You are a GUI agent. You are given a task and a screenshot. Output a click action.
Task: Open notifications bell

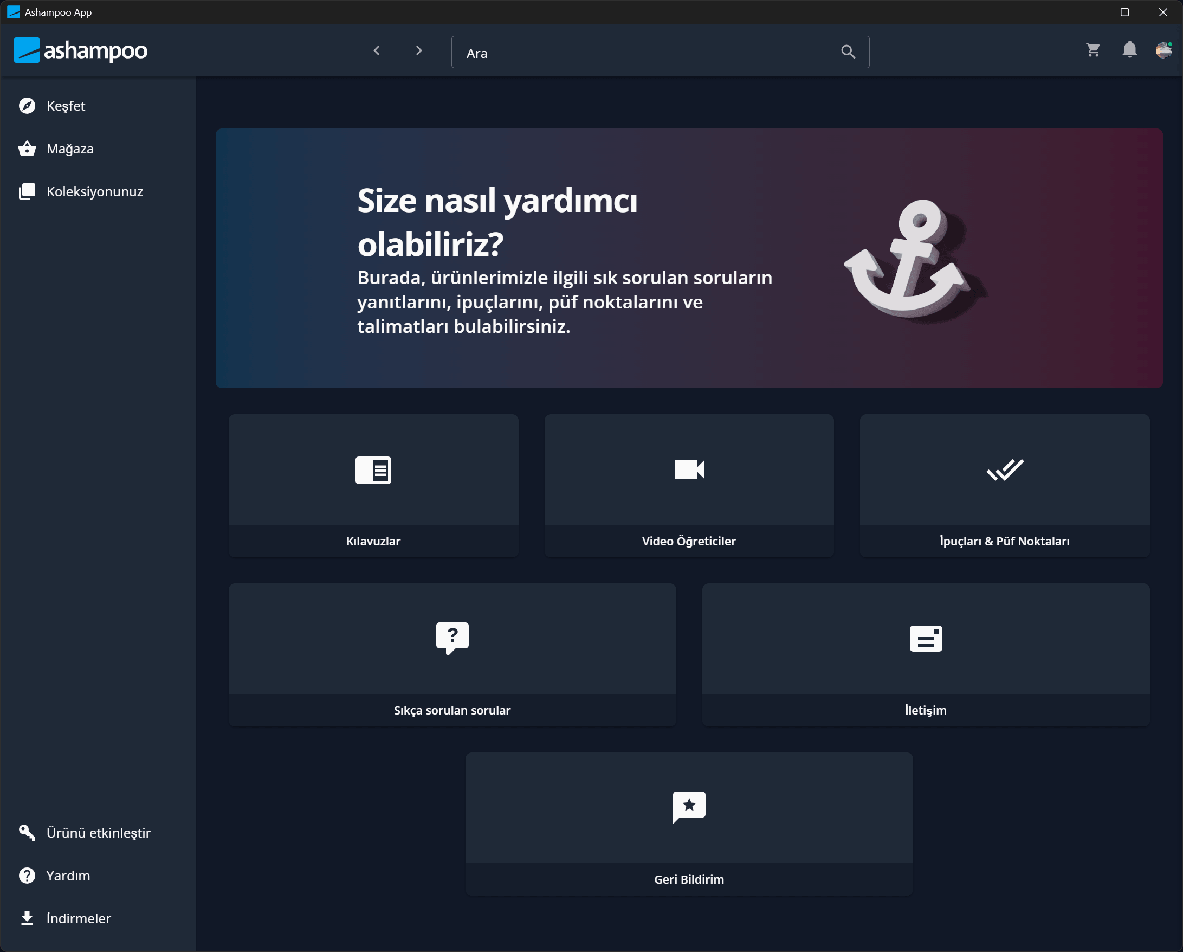tap(1129, 50)
